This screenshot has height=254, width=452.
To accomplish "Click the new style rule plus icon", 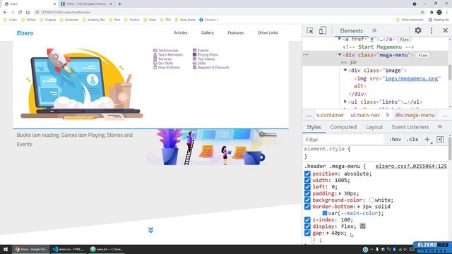I will pos(427,140).
